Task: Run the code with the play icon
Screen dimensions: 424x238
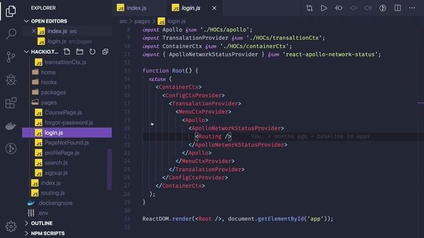Action: click(324, 8)
